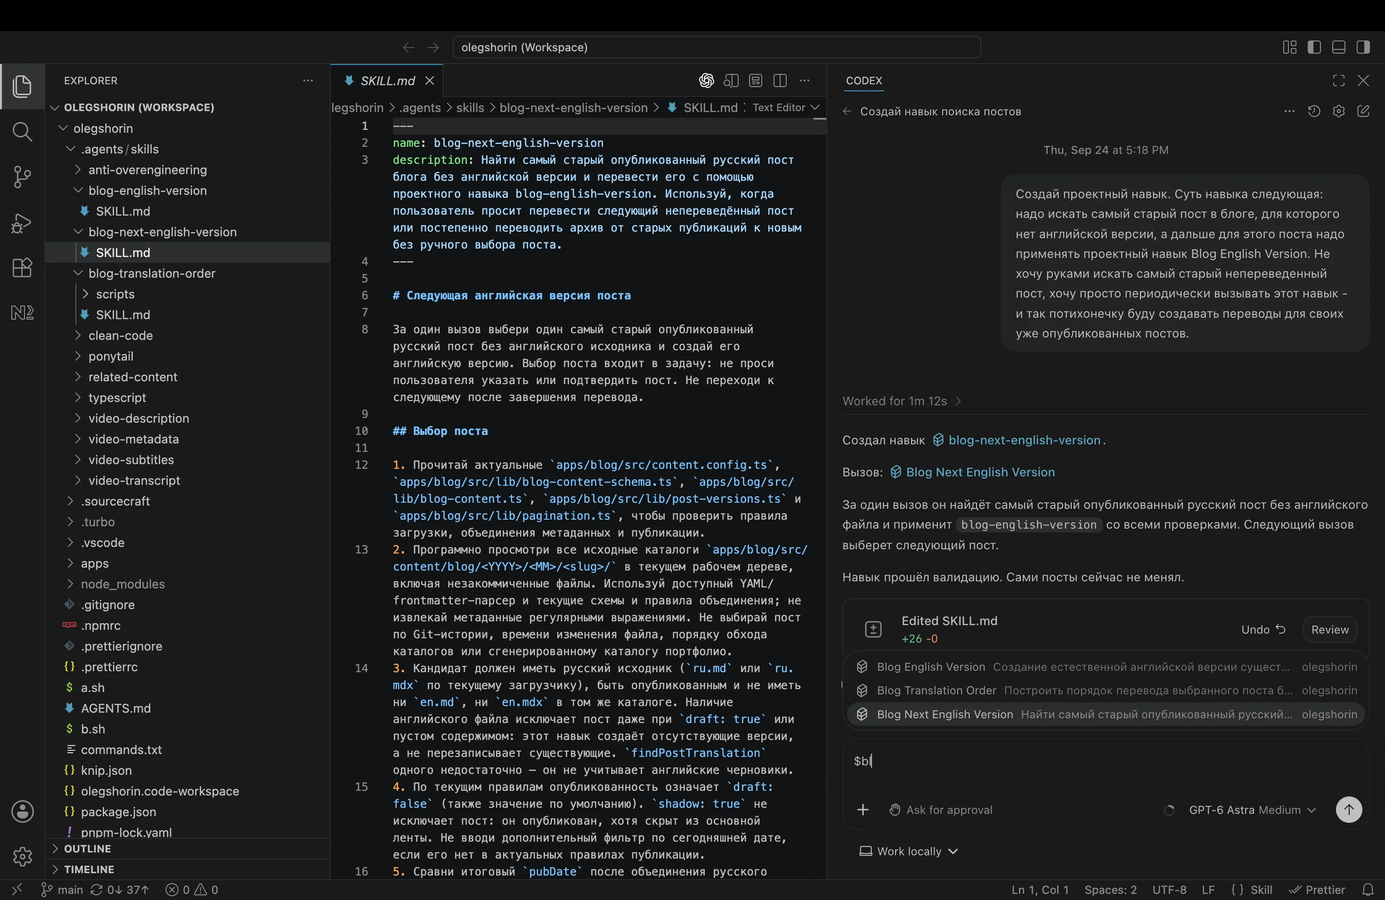The width and height of the screenshot is (1385, 900).
Task: Select the CODEX panel tab
Action: point(864,81)
